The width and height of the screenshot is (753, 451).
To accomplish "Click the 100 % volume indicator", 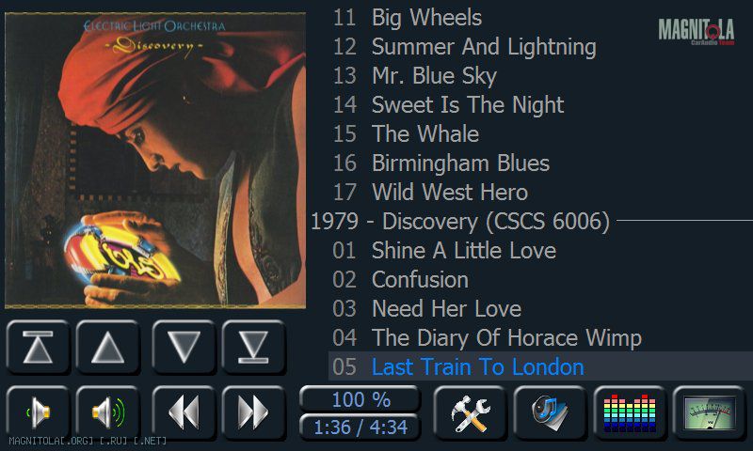I will (x=360, y=399).
